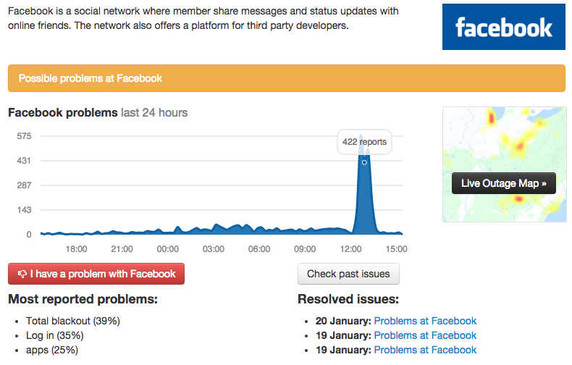This screenshot has height=365, width=572.
Task: Click the 575 y-axis value label
Action: coord(24,135)
